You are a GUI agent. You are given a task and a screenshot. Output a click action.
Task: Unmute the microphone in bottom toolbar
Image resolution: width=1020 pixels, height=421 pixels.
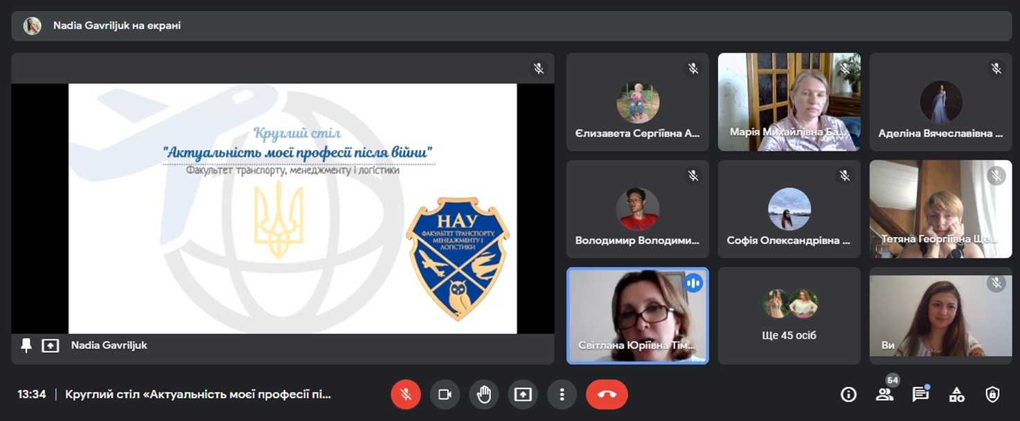[x=406, y=395]
